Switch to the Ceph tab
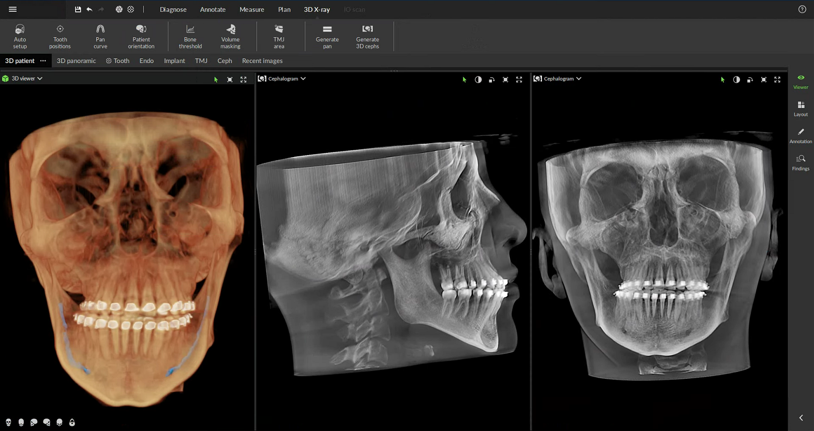This screenshot has height=431, width=814. pos(224,60)
